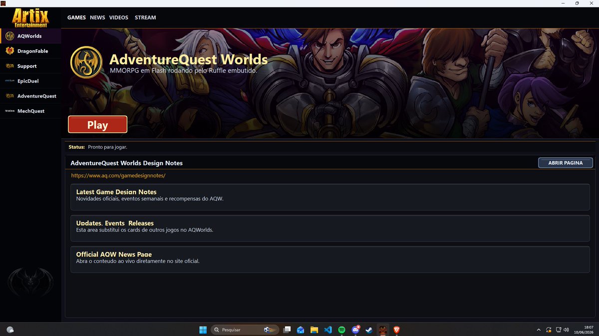Click the Artix Entertainment logo
Viewport: 599px width, 336px height.
coord(30,17)
